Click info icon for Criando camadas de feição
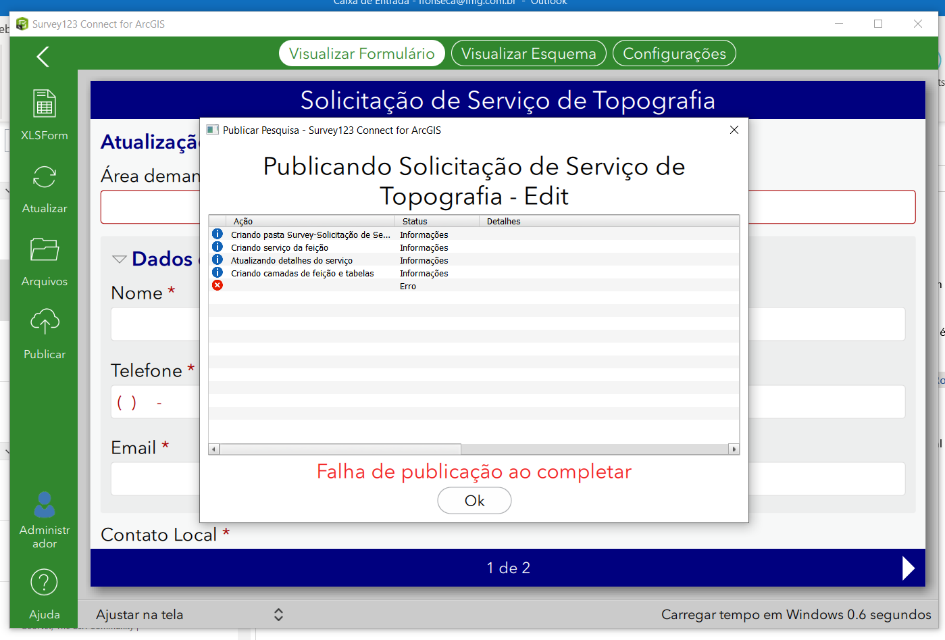 (218, 273)
